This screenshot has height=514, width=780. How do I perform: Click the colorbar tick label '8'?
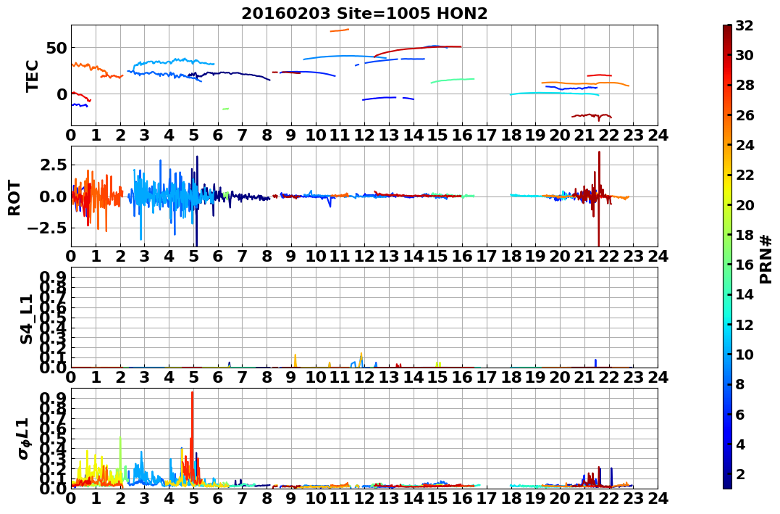pyautogui.click(x=740, y=384)
